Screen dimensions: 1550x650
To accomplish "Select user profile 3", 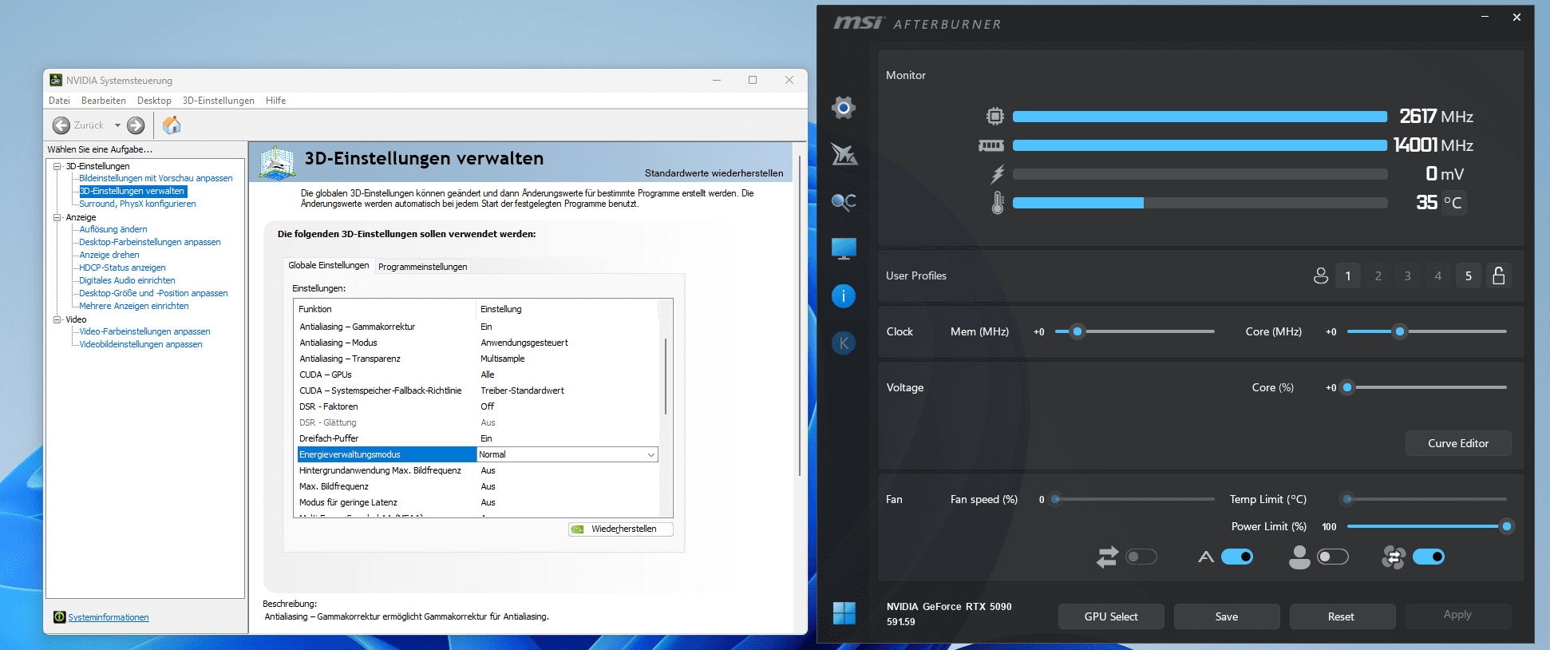I will 1408,275.
